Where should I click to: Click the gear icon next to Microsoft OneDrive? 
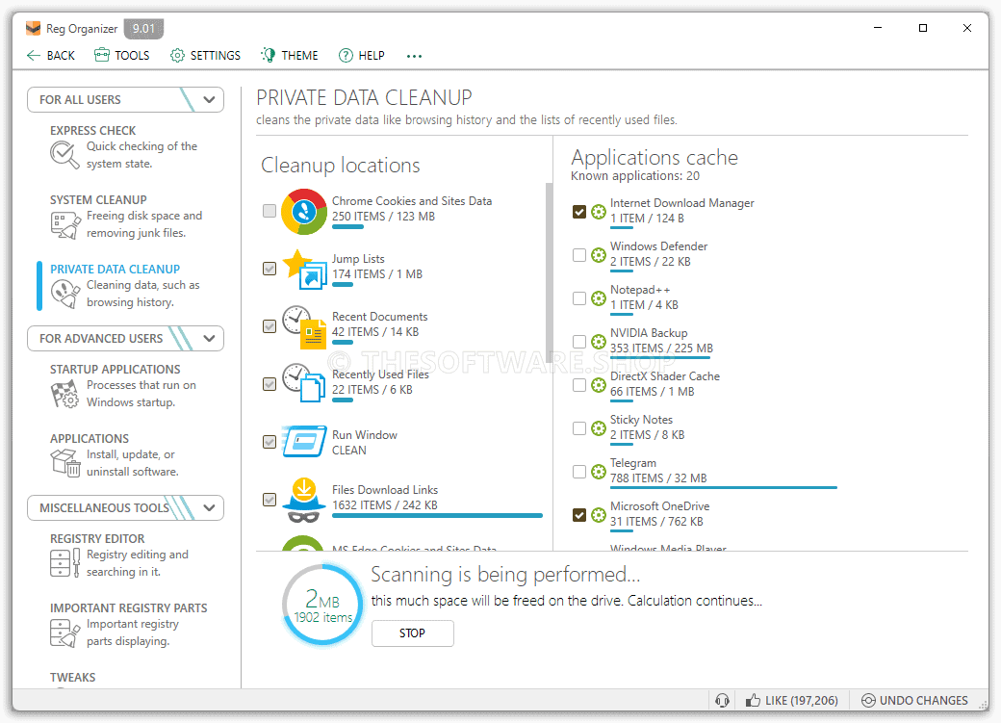(x=598, y=515)
